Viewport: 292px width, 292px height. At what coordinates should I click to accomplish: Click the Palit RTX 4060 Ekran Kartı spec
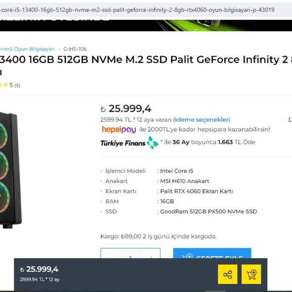point(196,191)
